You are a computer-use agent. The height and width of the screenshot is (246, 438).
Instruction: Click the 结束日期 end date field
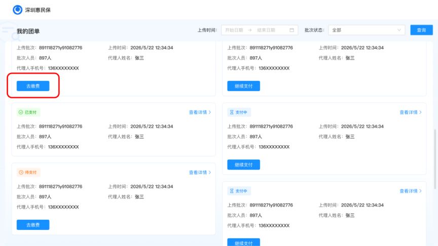pos(266,30)
